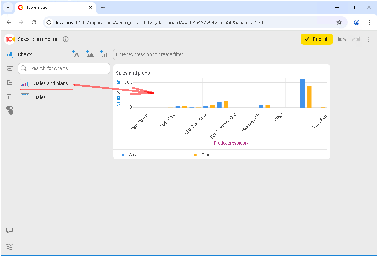Add new chart (bar icon with asterisk)

pyautogui.click(x=104, y=54)
